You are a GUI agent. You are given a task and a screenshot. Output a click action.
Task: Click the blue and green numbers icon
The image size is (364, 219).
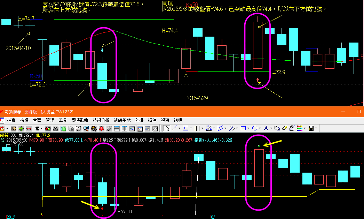[63, 128]
